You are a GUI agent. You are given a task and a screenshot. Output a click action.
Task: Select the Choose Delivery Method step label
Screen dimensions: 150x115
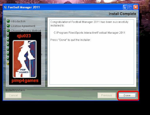26,30
